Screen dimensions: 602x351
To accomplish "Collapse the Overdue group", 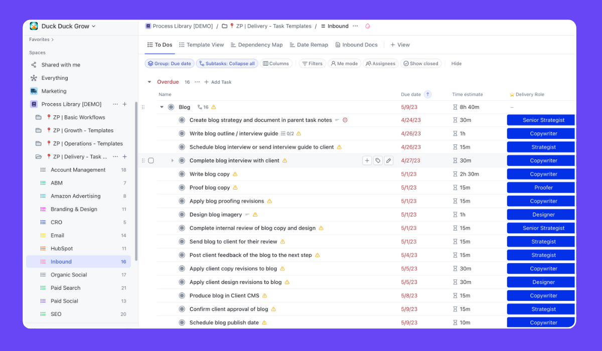I will (x=149, y=82).
